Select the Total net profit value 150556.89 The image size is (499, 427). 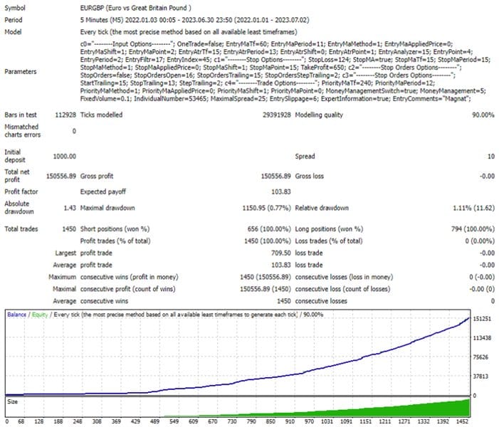(x=61, y=176)
